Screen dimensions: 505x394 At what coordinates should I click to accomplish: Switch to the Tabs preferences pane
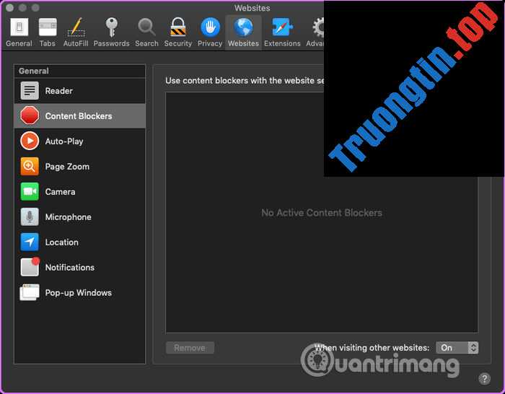[x=48, y=32]
